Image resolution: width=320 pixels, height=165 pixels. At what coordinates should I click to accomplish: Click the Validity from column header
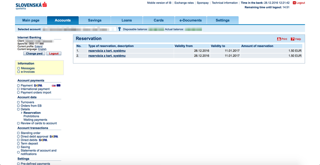(184, 46)
